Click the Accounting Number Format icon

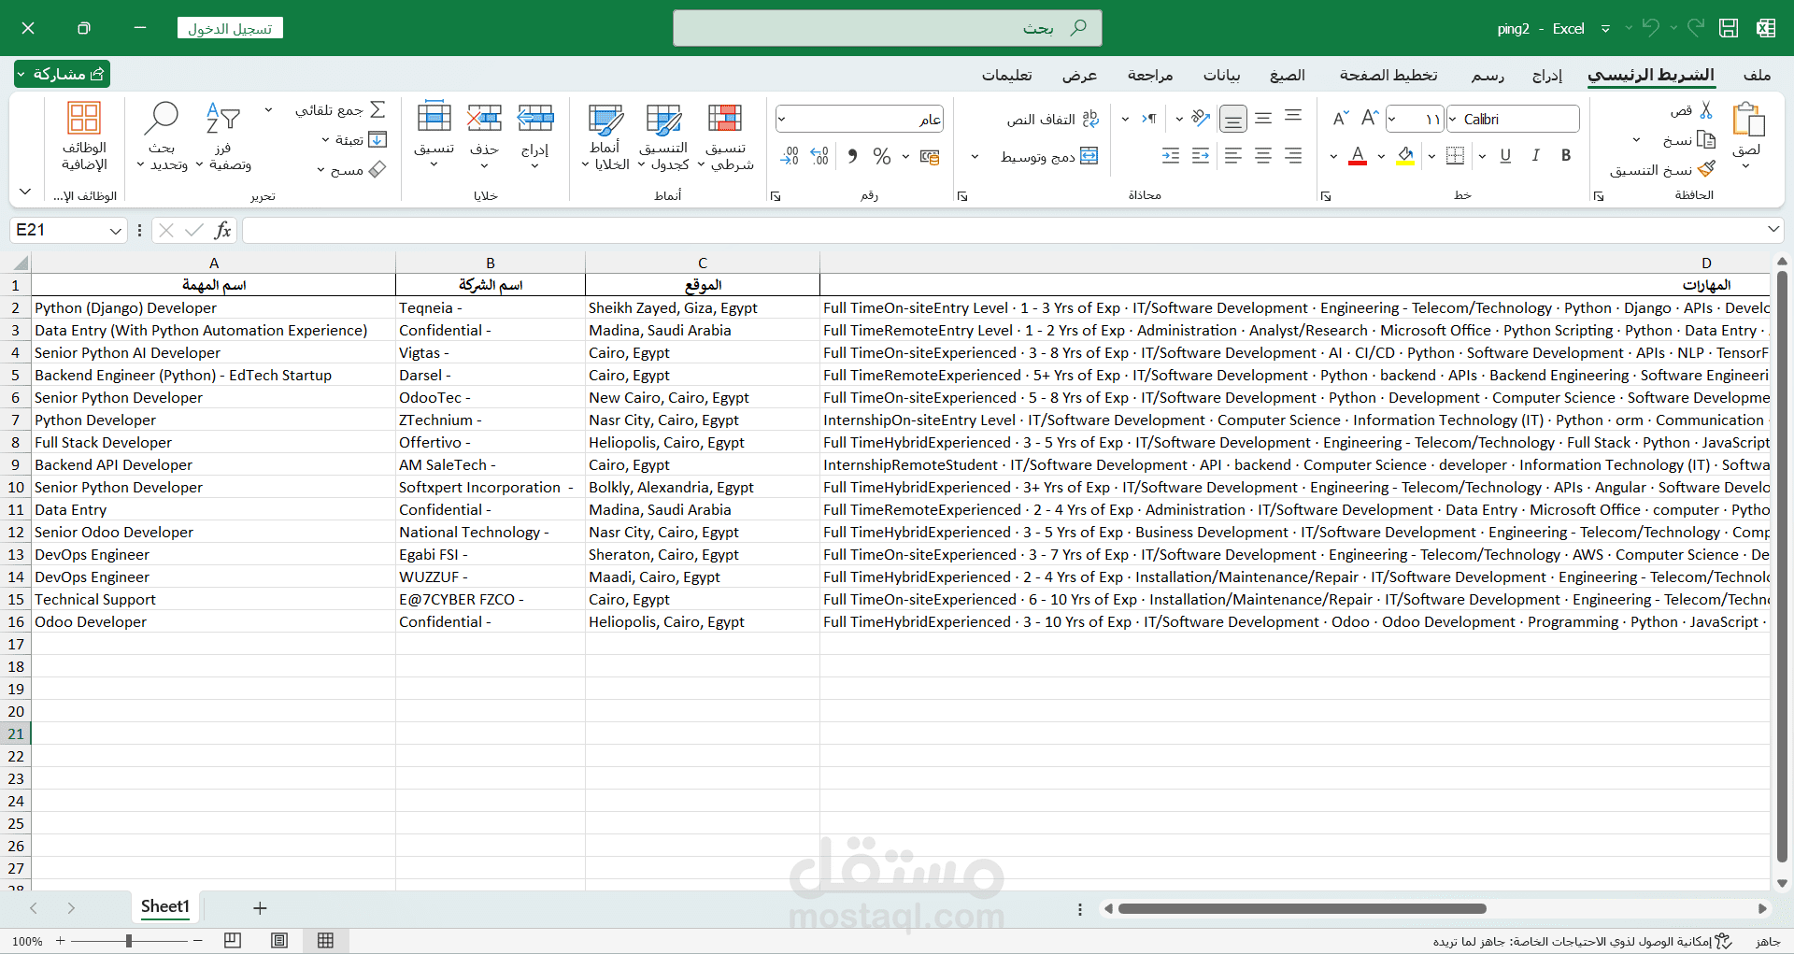(x=930, y=156)
